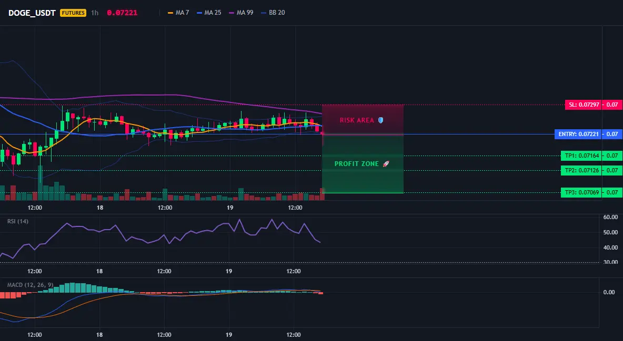The image size is (623, 341).
Task: Click the 18 date label on RSI panel axis
Action: pyautogui.click(x=99, y=271)
